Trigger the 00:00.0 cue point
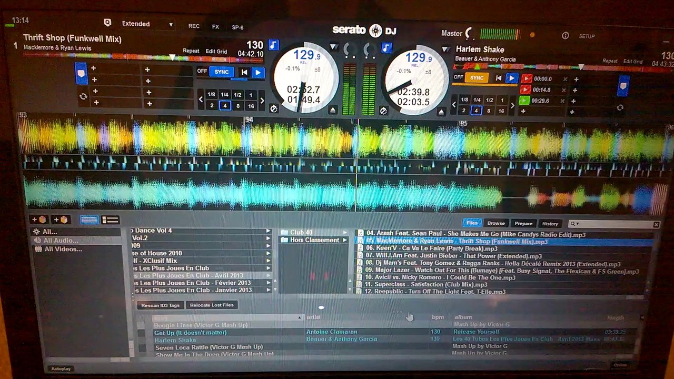The width and height of the screenshot is (674, 379). [526, 79]
